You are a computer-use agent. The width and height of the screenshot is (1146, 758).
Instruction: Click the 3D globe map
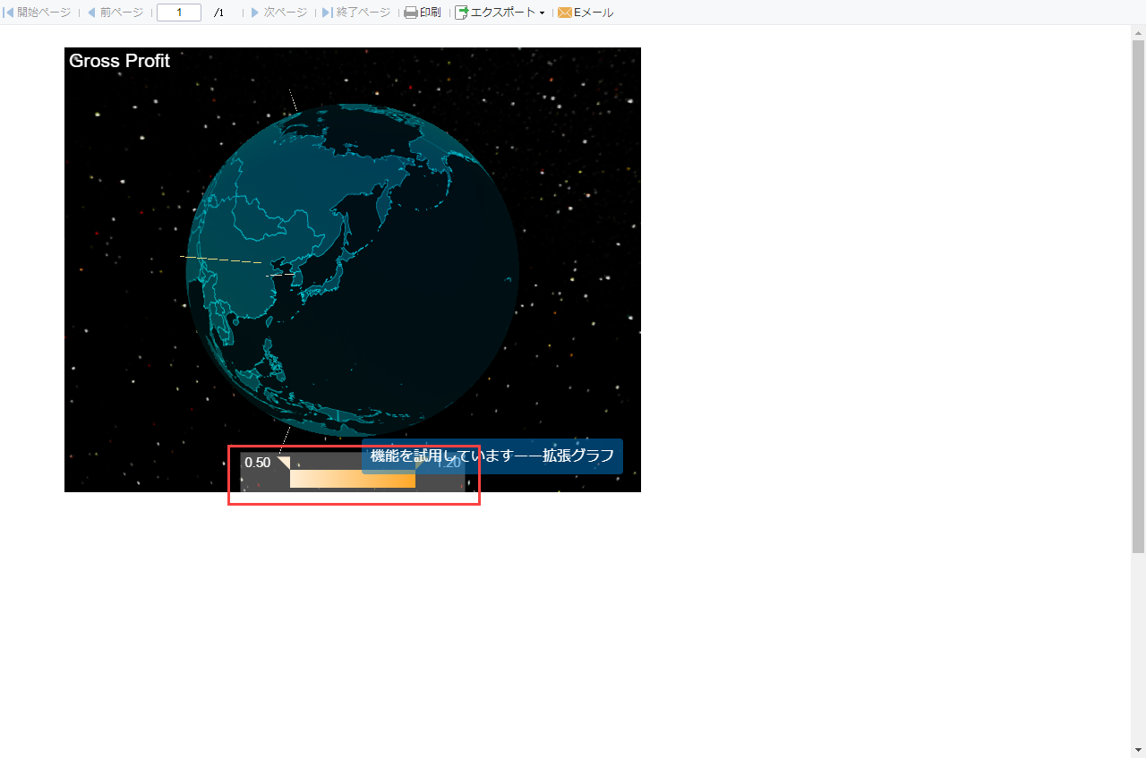coord(353,269)
